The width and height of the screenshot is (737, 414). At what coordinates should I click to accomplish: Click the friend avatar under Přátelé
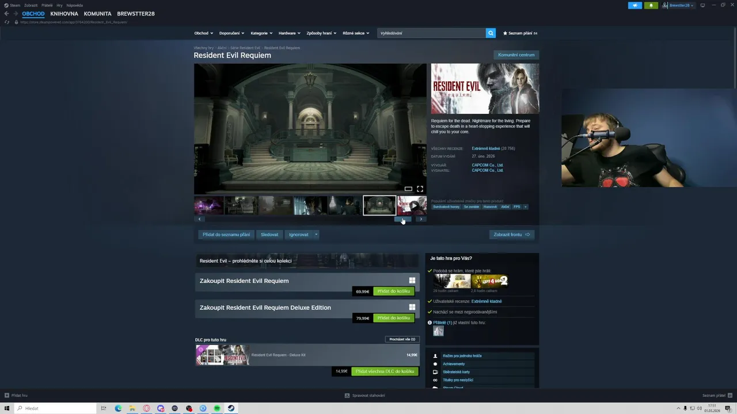(438, 331)
